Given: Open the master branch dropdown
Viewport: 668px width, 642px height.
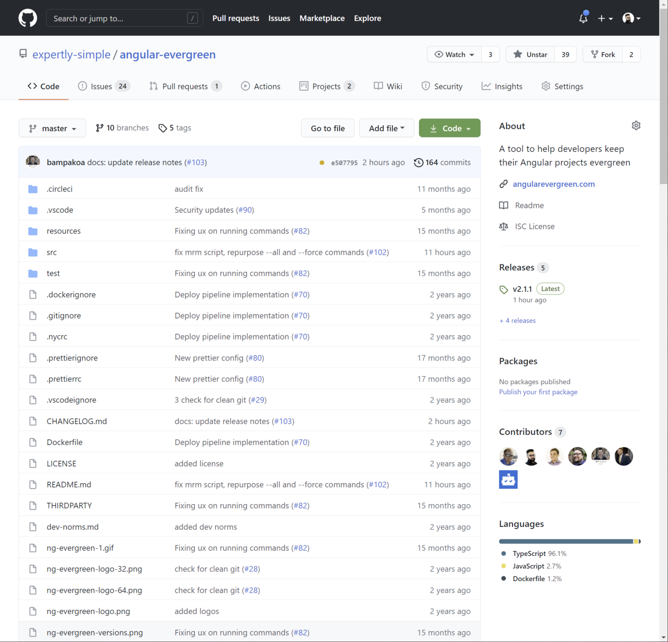Looking at the screenshot, I should [52, 128].
